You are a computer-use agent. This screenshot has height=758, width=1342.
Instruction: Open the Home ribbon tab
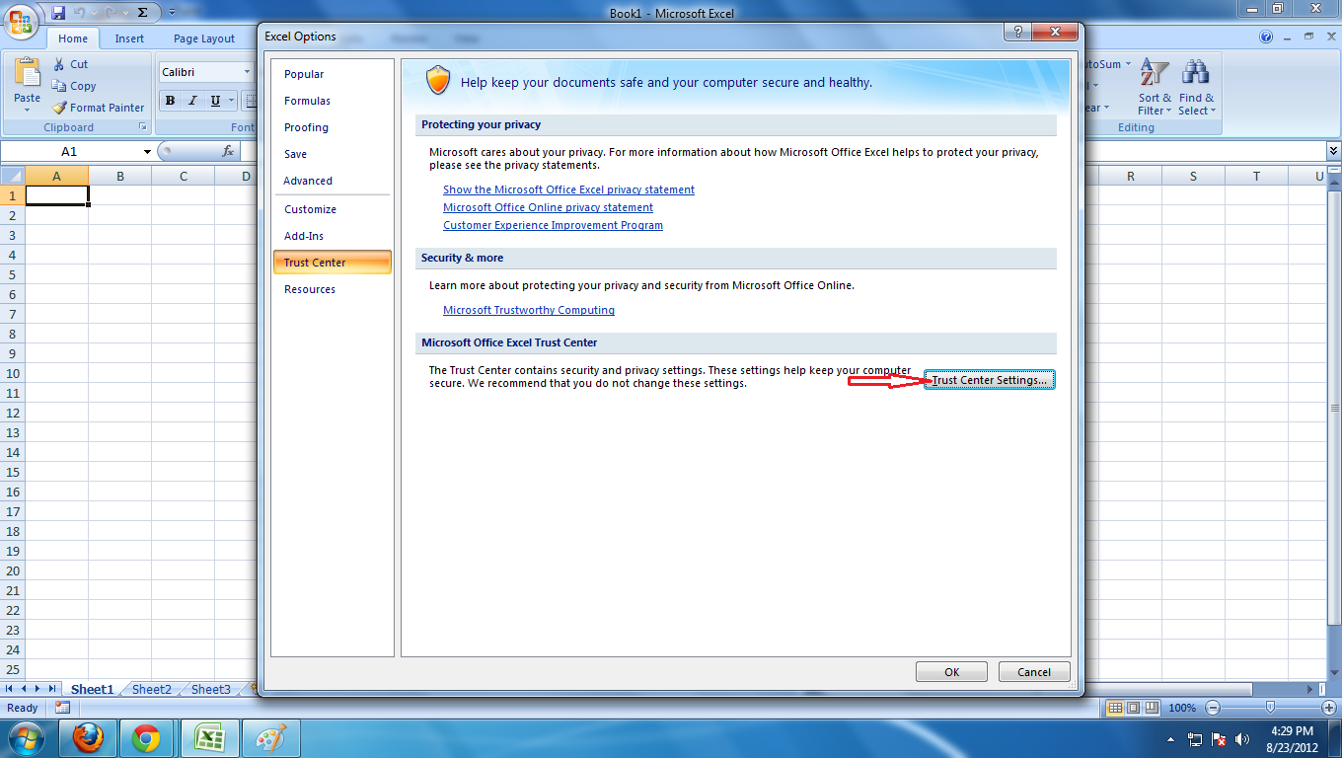[73, 38]
